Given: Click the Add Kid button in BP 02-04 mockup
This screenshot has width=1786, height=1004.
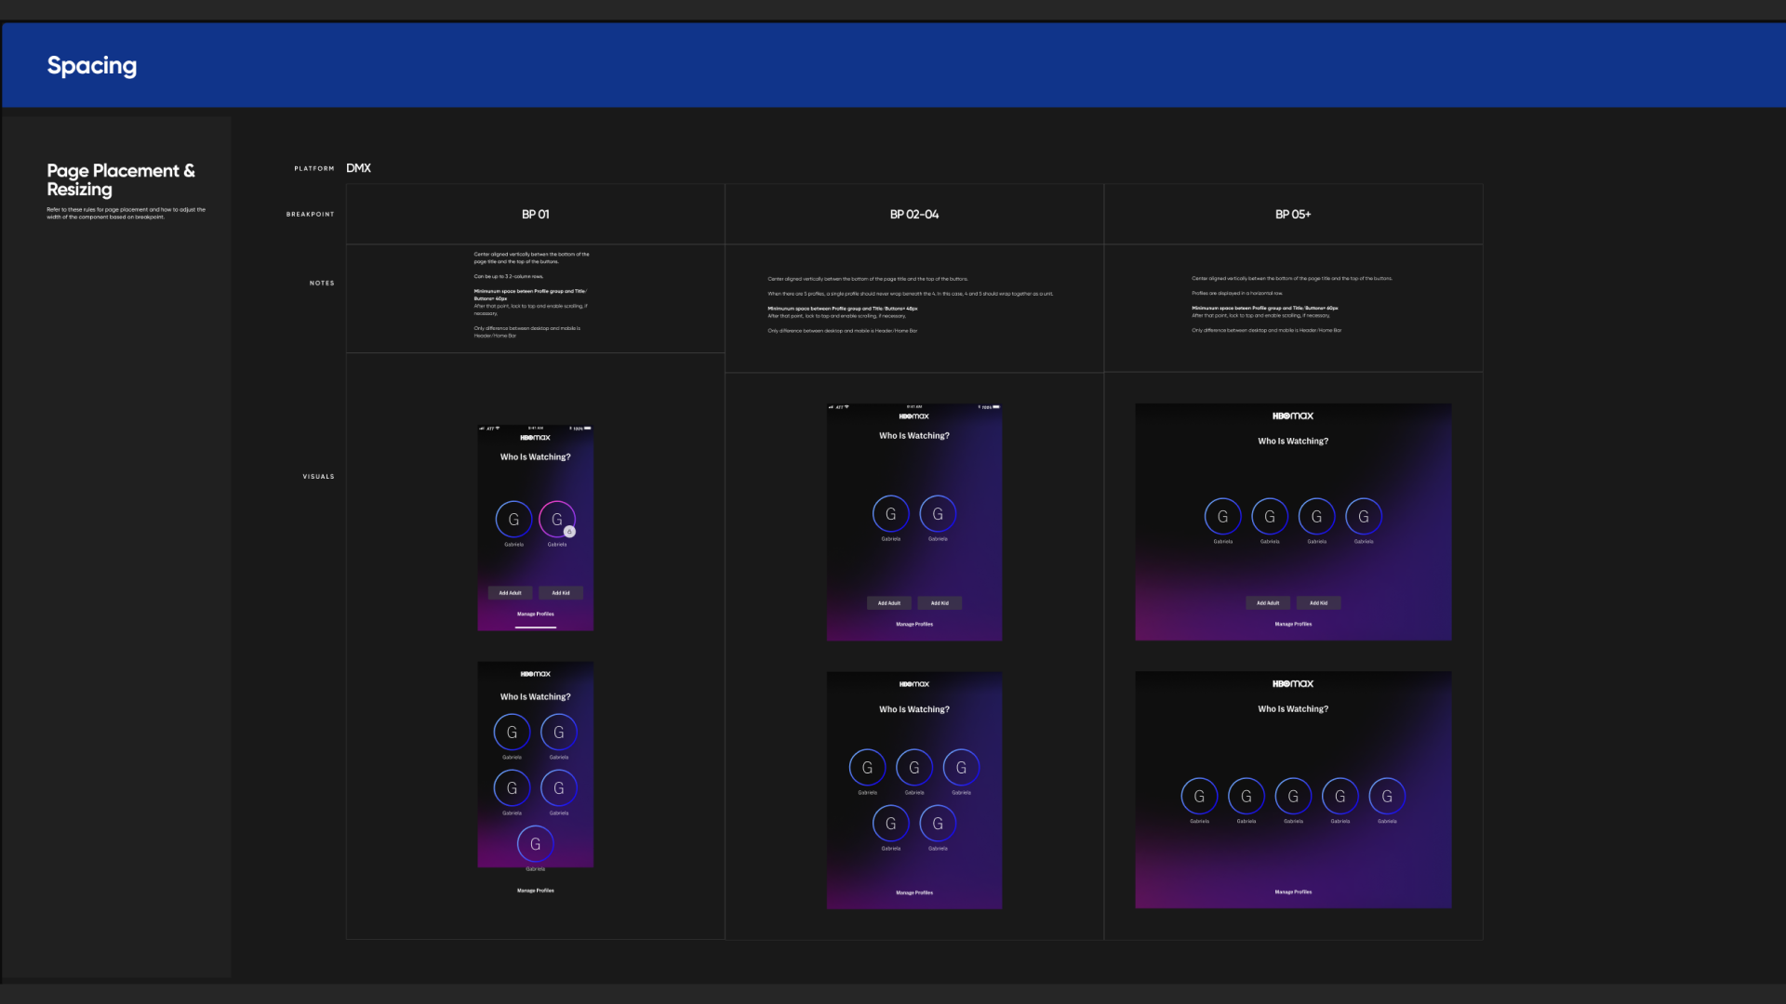Looking at the screenshot, I should [940, 603].
